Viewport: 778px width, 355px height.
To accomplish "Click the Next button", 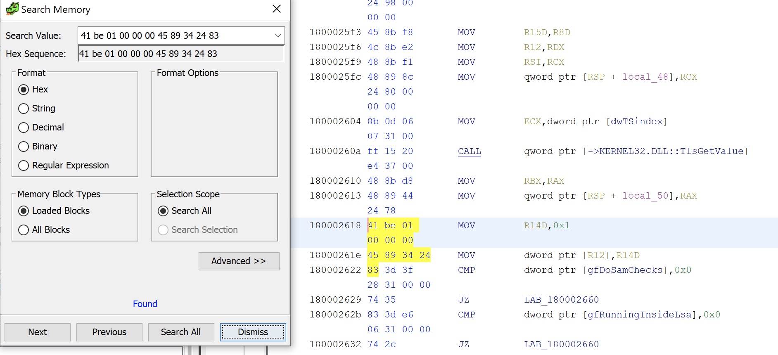I will click(38, 332).
